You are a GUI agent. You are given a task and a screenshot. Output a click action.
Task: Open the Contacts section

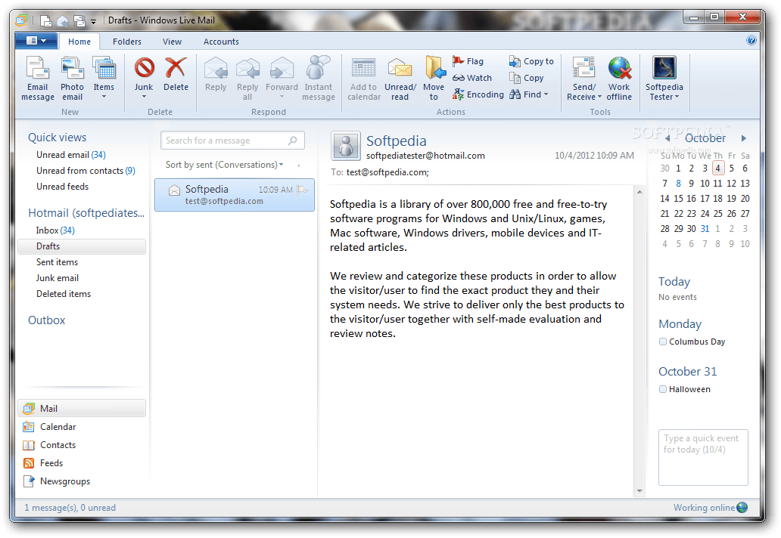49,445
